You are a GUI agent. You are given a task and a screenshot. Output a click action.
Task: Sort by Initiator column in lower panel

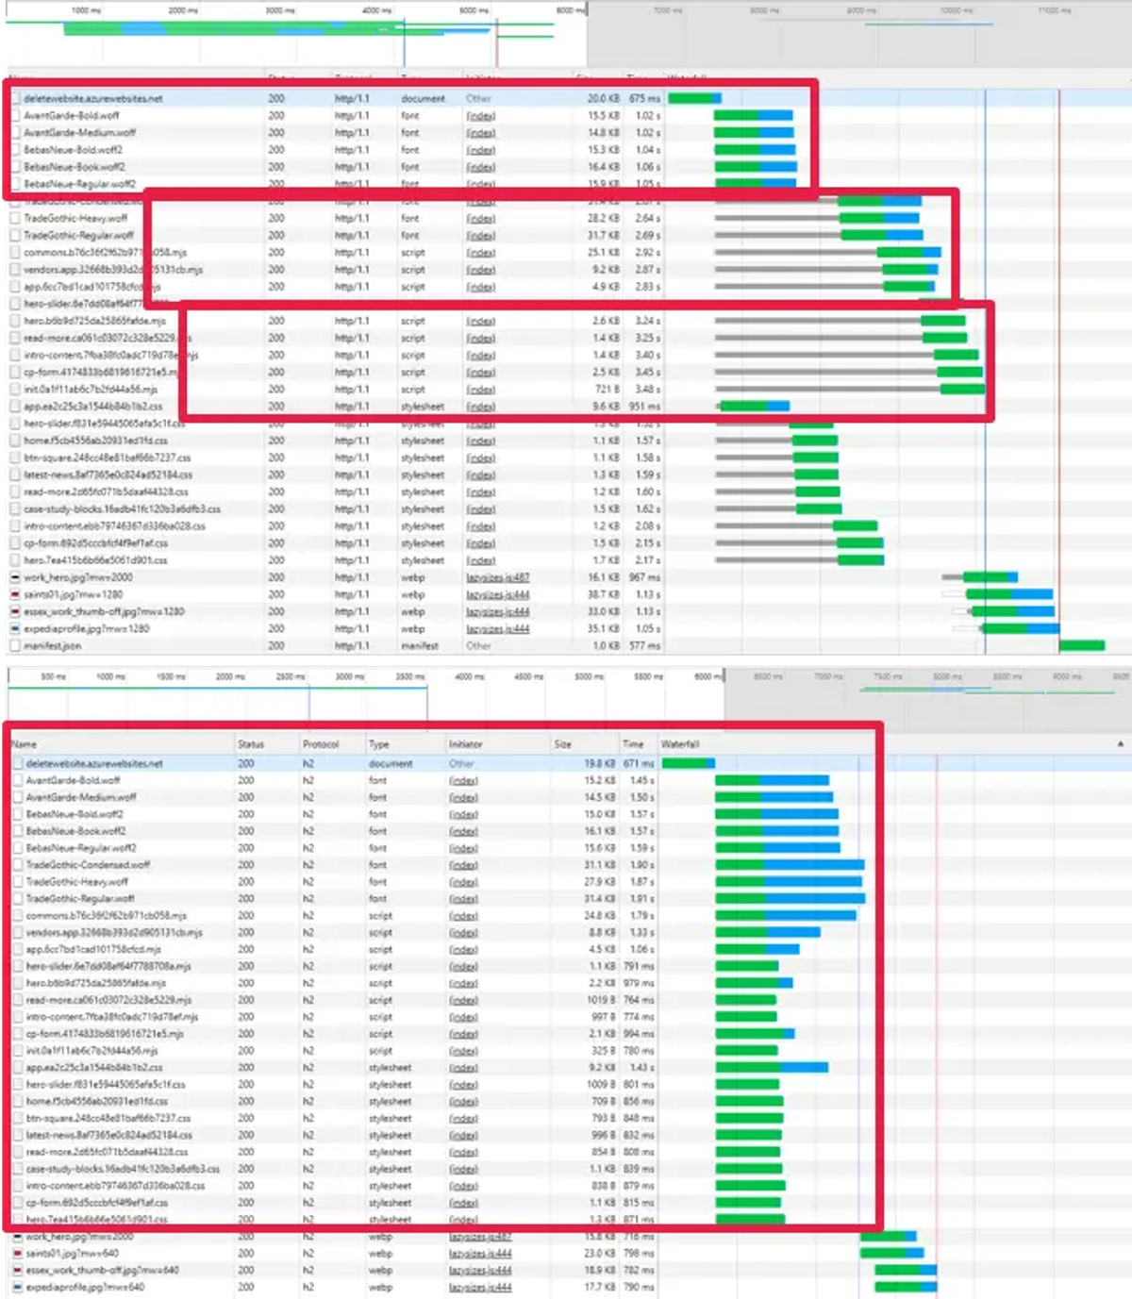(x=465, y=744)
